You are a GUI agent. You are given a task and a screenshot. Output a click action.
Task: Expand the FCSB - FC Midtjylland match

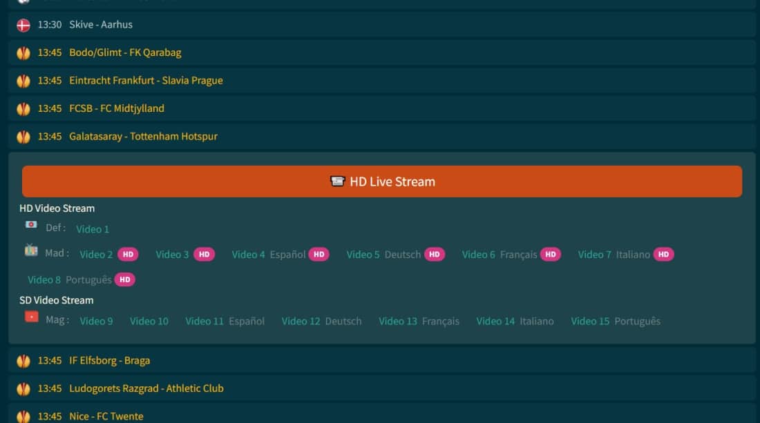(382, 109)
